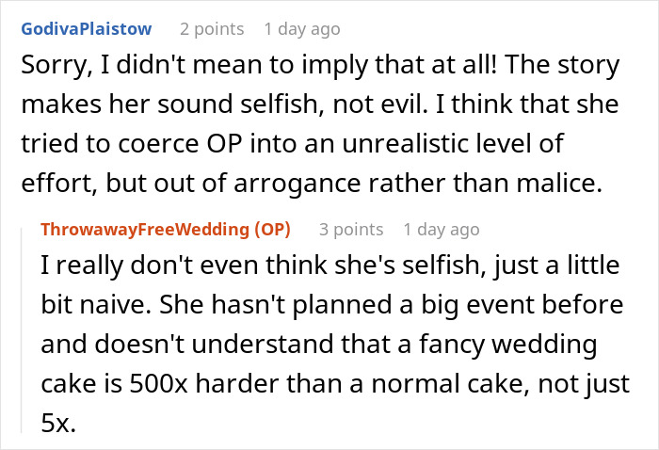659x450 pixels.
Task: Click the line starting 'Sorry, I didn't mean'
Action: pyautogui.click(x=320, y=66)
